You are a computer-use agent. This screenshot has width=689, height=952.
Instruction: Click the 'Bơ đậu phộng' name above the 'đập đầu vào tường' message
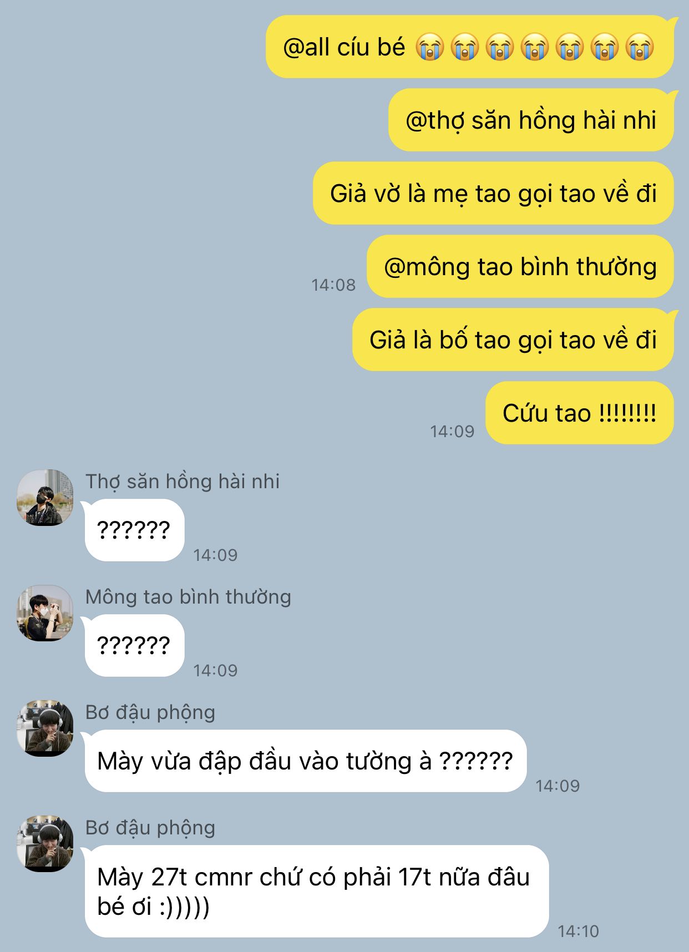150,713
